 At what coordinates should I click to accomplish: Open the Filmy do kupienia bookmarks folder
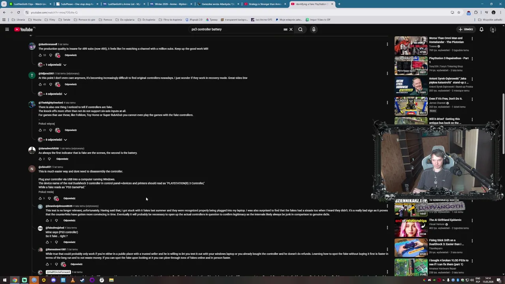(x=170, y=20)
